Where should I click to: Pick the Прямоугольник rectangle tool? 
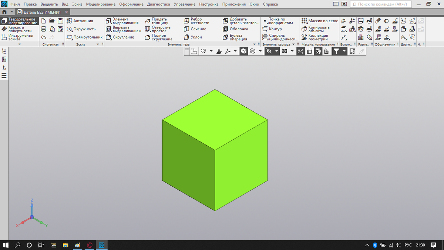pyautogui.click(x=84, y=37)
